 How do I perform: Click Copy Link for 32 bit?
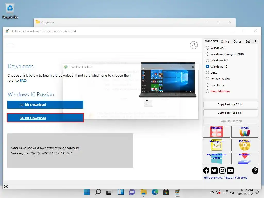tap(230, 104)
